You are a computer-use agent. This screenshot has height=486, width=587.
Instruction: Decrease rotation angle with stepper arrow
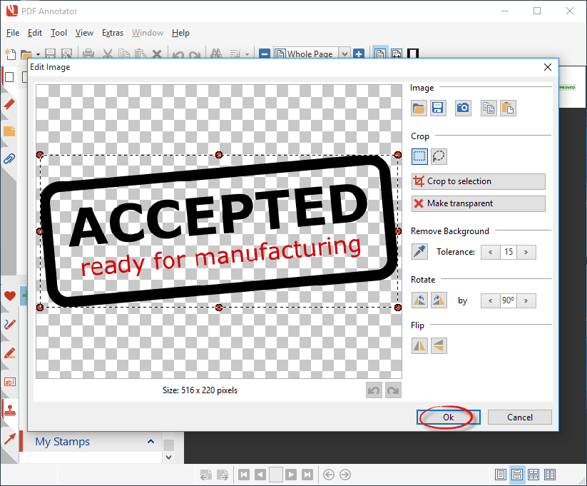tap(490, 300)
